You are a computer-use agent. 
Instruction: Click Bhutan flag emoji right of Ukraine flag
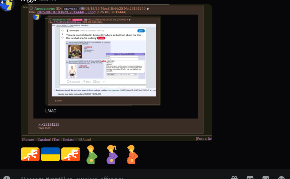pyautogui.click(x=71, y=154)
